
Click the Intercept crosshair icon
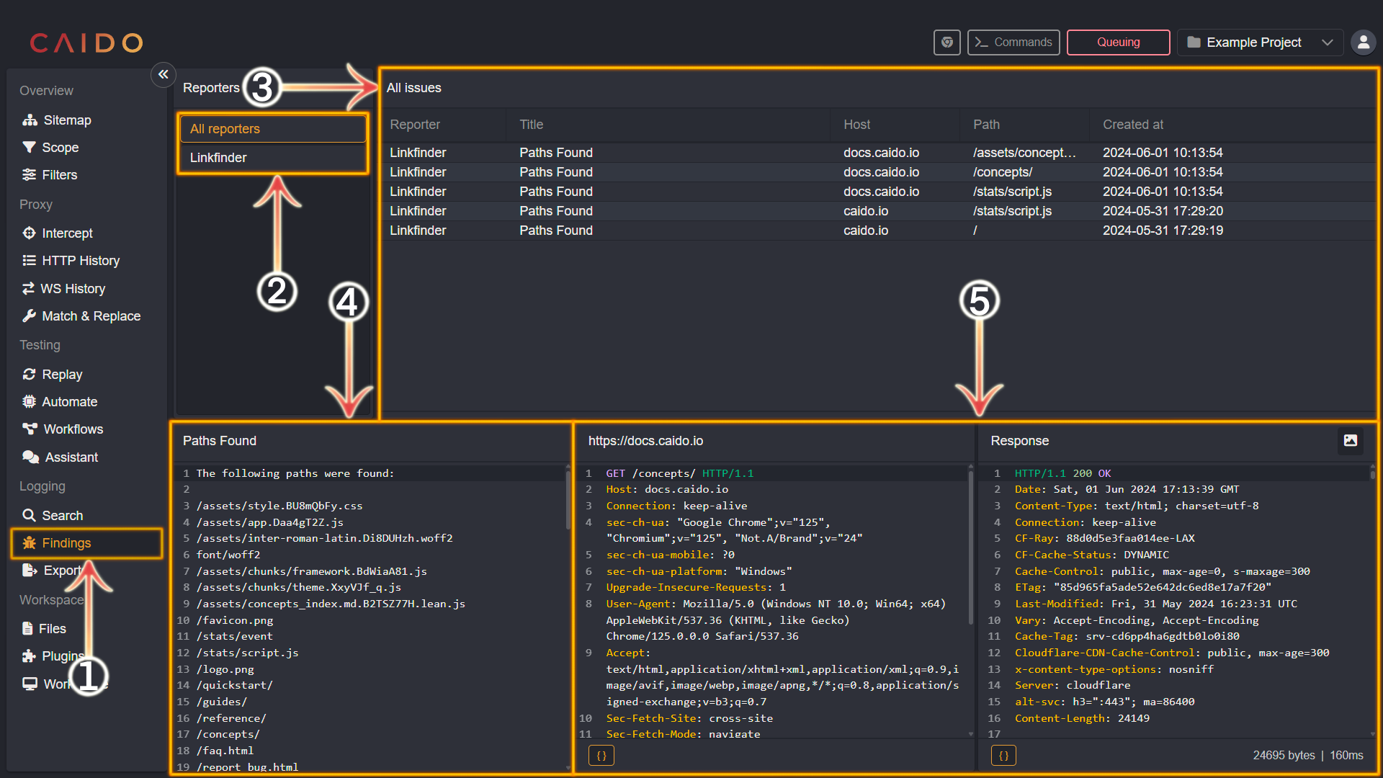(29, 233)
